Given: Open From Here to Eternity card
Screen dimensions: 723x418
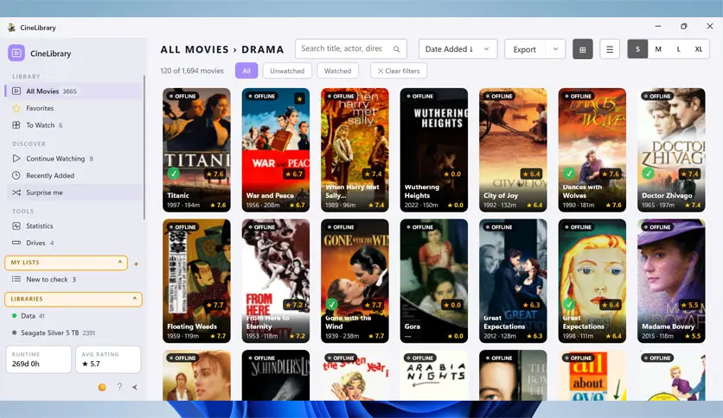Looking at the screenshot, I should click(x=276, y=281).
